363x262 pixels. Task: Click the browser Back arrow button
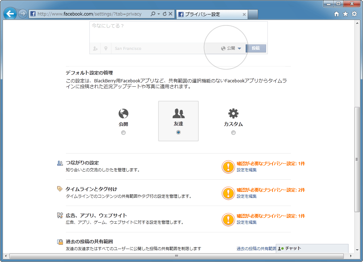pyautogui.click(x=10, y=14)
